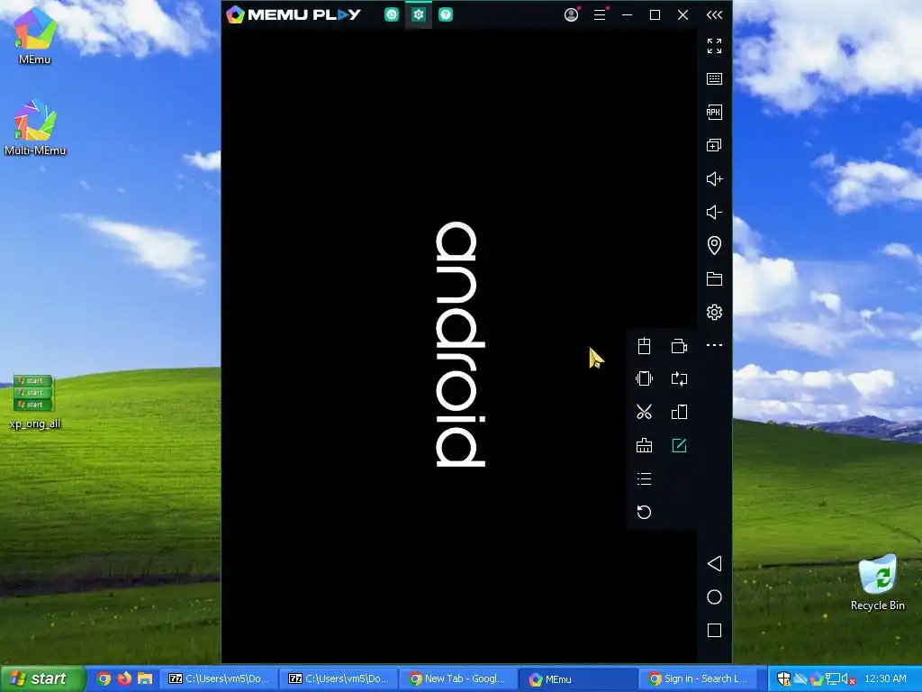922x692 pixels.
Task: Open the Multi-MEmu desktop shortcut
Action: (x=35, y=127)
